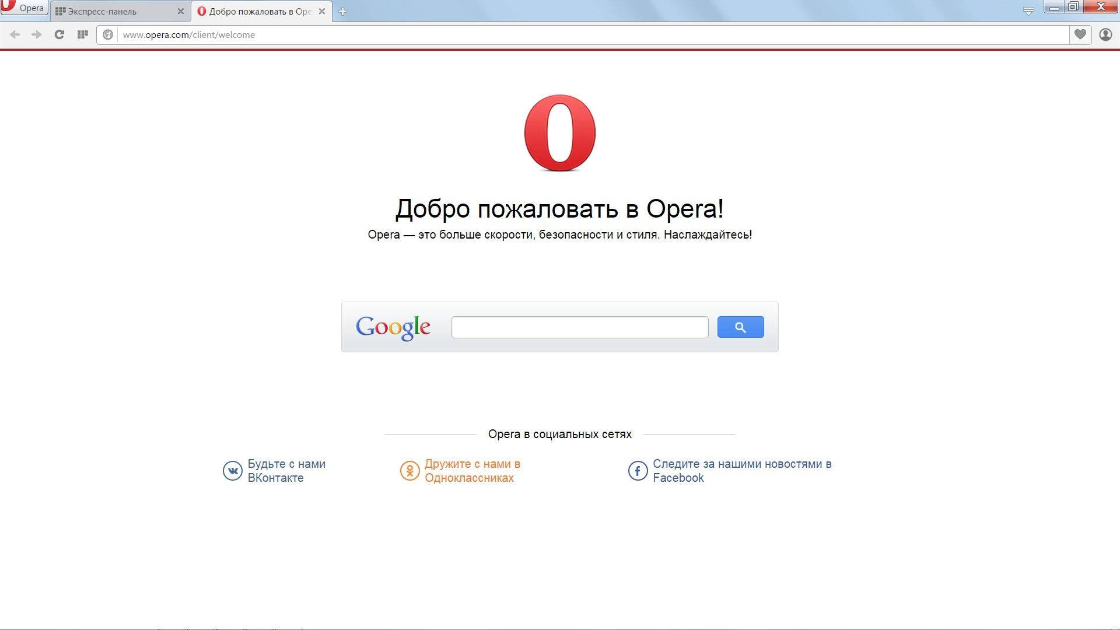Open Следите за нашими новостями в Facebook link
This screenshot has height=630, width=1120.
(742, 471)
